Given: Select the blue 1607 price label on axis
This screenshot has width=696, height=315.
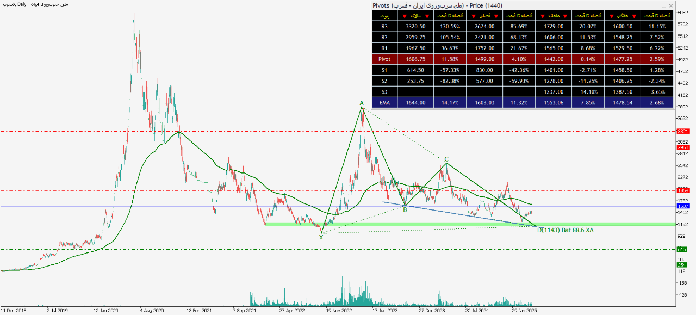Looking at the screenshot, I should click(682, 206).
